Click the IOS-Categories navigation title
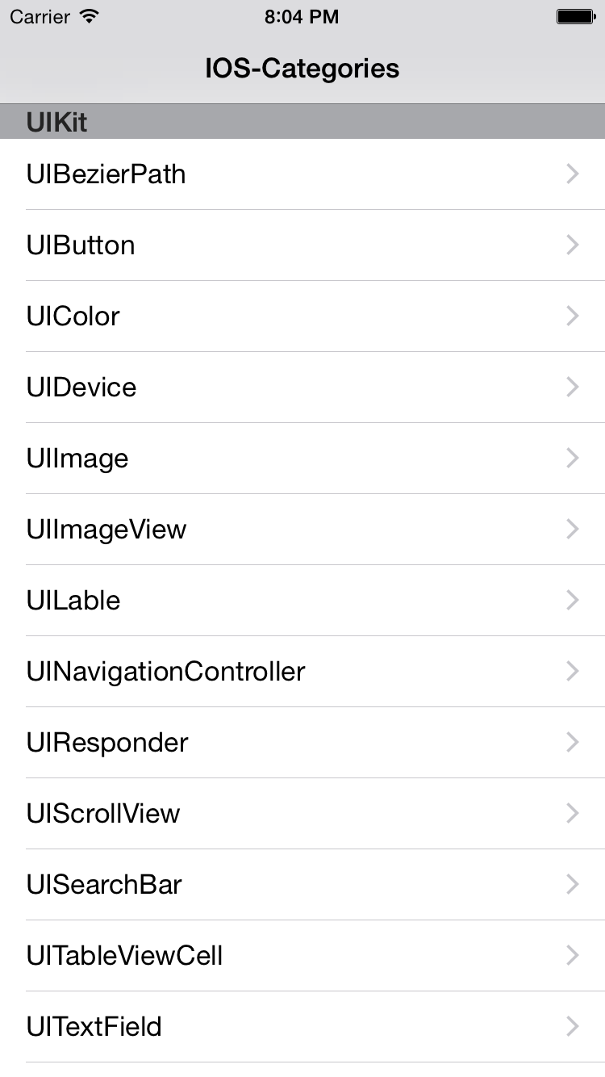This screenshot has width=605, height=1077. (x=302, y=68)
